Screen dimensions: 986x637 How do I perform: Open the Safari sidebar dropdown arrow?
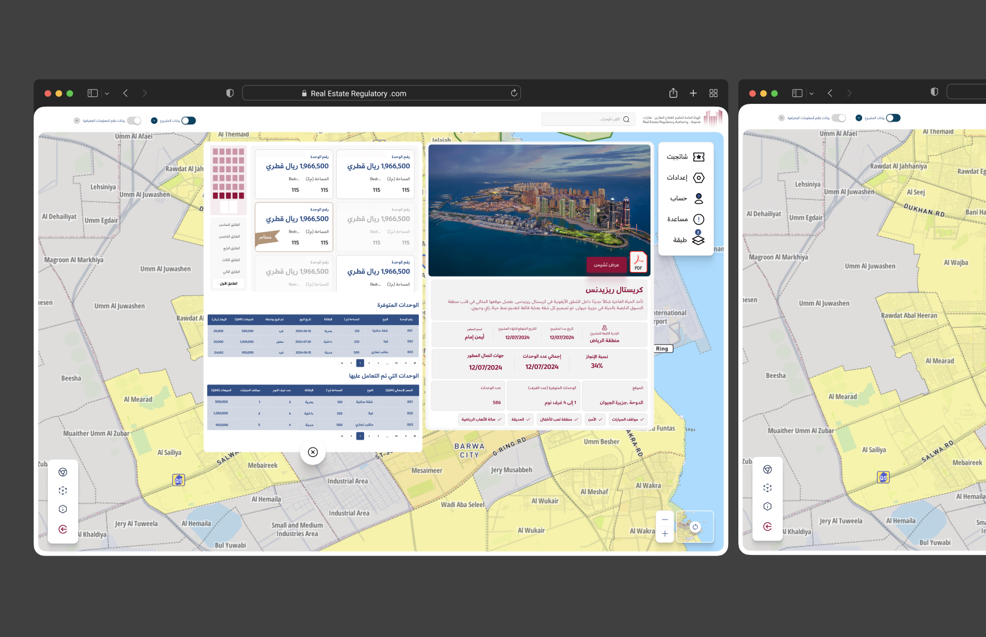(x=107, y=92)
